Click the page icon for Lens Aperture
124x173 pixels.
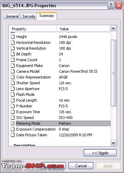pyautogui.click(x=13, y=89)
